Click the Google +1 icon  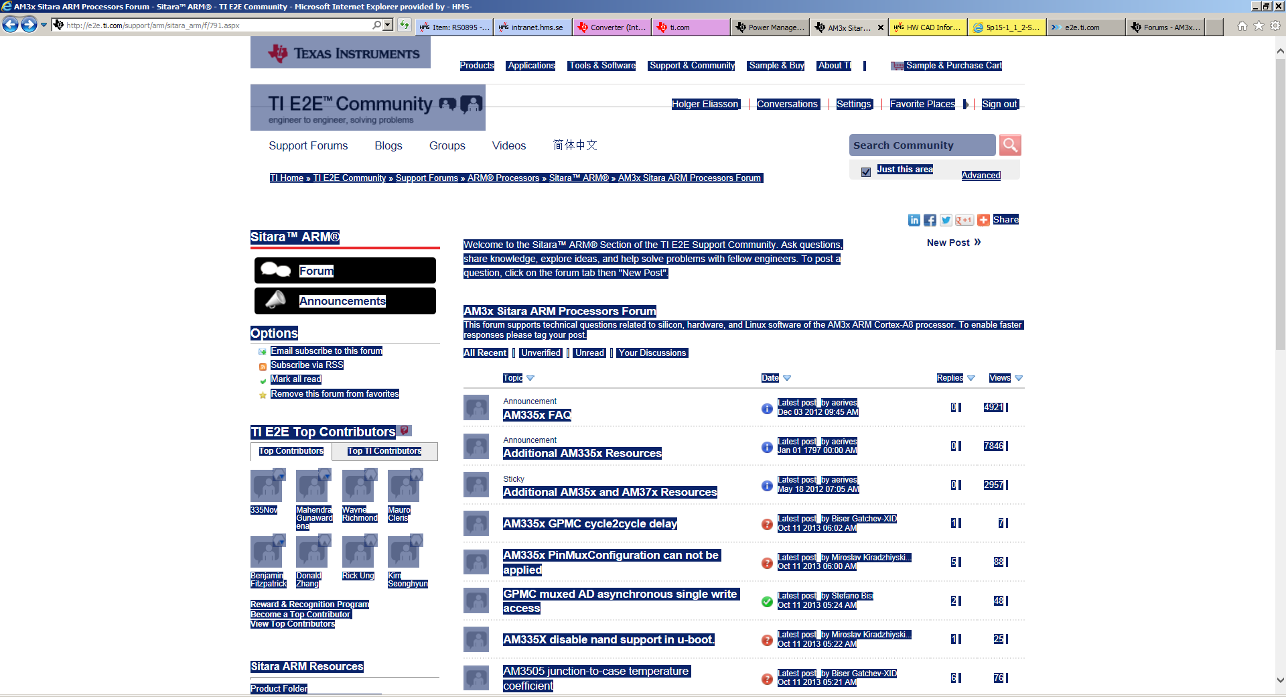964,220
